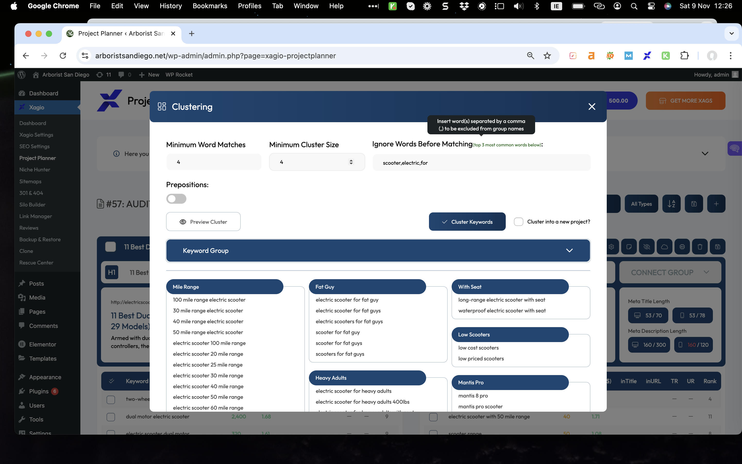Open the All Types filter
The width and height of the screenshot is (742, 464).
pos(641,204)
